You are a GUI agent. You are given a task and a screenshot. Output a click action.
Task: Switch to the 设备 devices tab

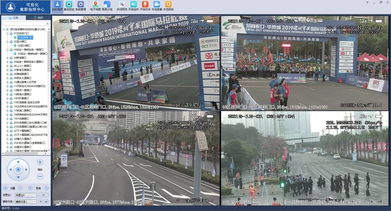(13, 18)
